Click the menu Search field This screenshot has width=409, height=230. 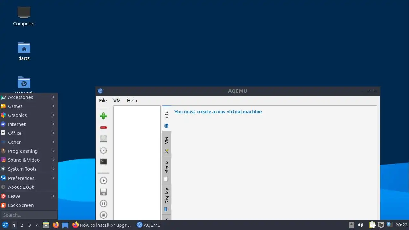tap(29, 215)
